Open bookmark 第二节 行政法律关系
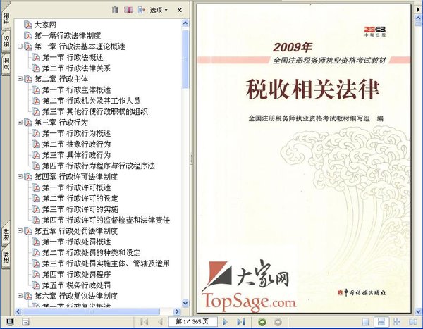 coord(76,68)
